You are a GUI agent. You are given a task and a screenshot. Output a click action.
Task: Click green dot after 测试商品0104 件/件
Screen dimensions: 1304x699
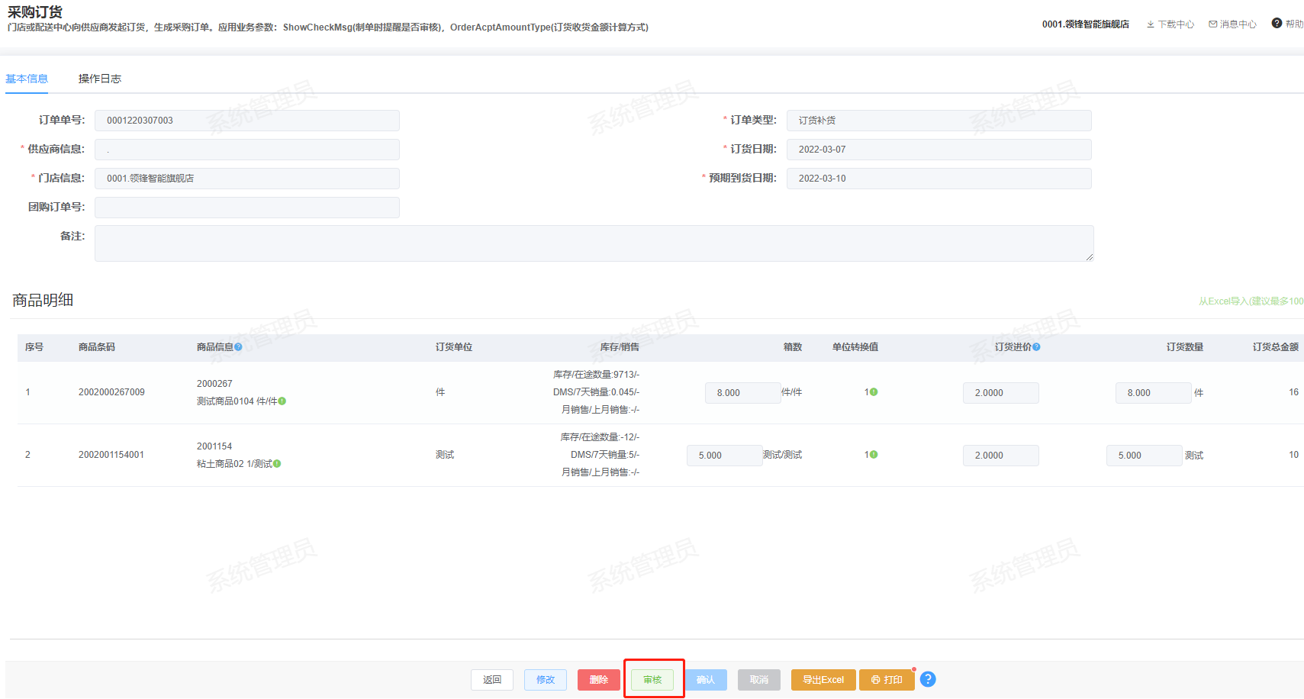click(x=282, y=401)
